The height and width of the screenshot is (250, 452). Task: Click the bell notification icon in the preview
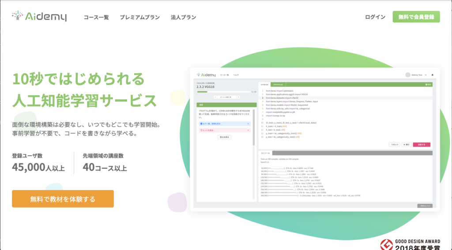click(432, 75)
